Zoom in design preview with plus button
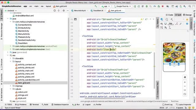Screen dimensions: 196x110 click(185, 82)
